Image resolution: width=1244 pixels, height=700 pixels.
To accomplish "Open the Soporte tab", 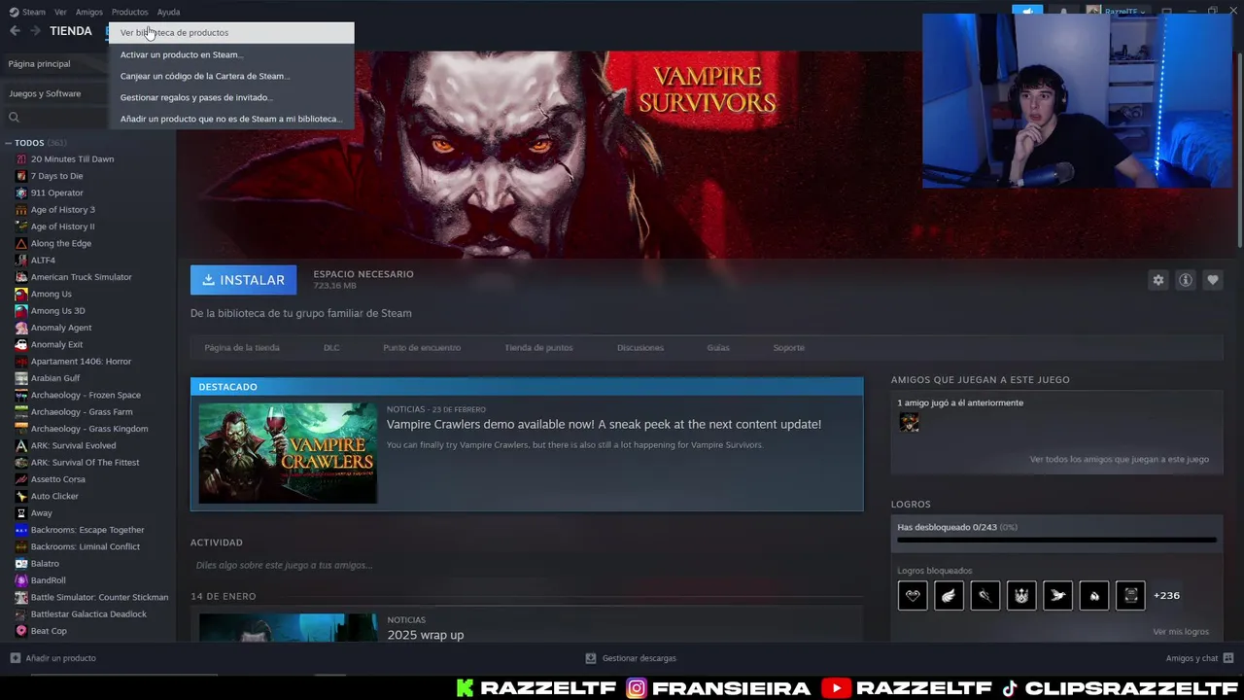I will [789, 347].
